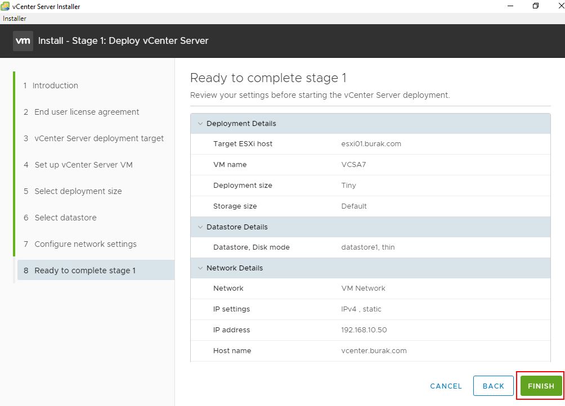The width and height of the screenshot is (565, 406).
Task: Click the vcenter.burak.com host name value
Action: coord(374,351)
